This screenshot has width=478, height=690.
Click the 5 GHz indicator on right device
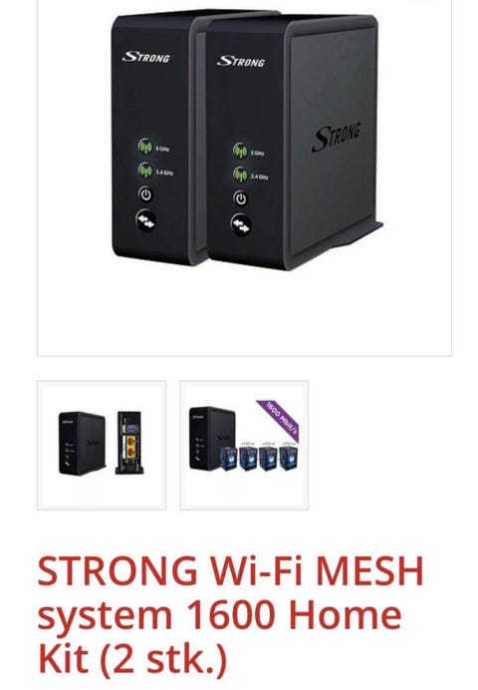(x=249, y=152)
